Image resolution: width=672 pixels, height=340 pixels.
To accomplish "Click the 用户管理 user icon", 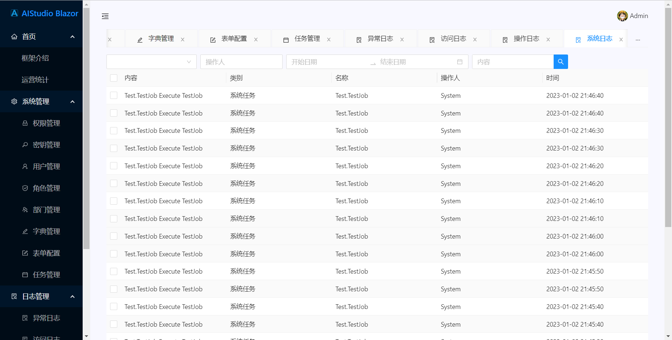I will (x=25, y=166).
